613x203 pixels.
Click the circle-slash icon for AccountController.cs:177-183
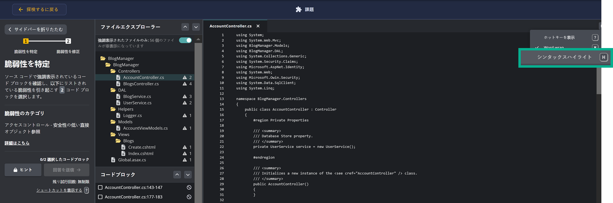coord(189,197)
